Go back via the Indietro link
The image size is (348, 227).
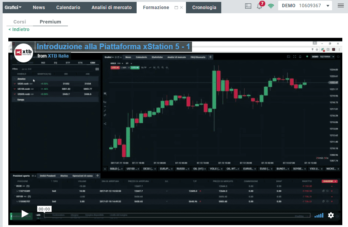19,30
